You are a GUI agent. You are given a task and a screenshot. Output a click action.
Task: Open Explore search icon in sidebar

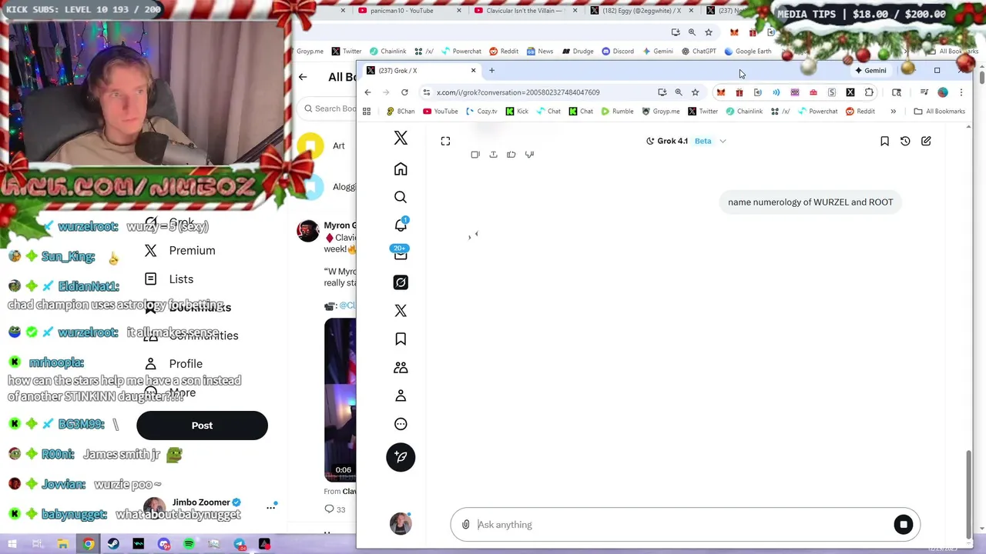click(x=401, y=197)
